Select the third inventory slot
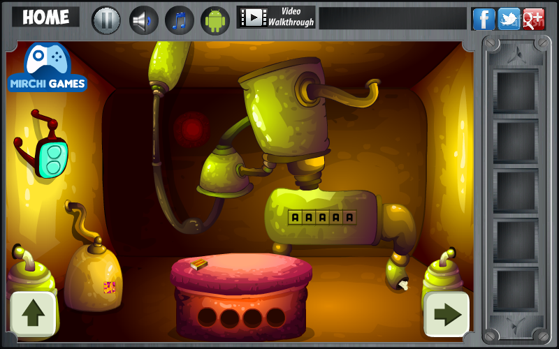The height and width of the screenshot is (349, 559). coord(516,191)
